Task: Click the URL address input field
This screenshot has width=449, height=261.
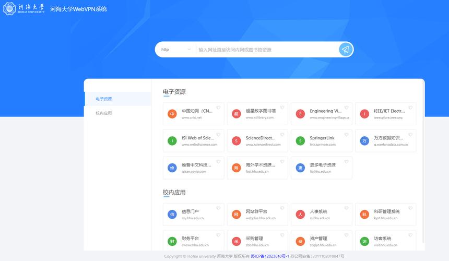Action: (266, 50)
